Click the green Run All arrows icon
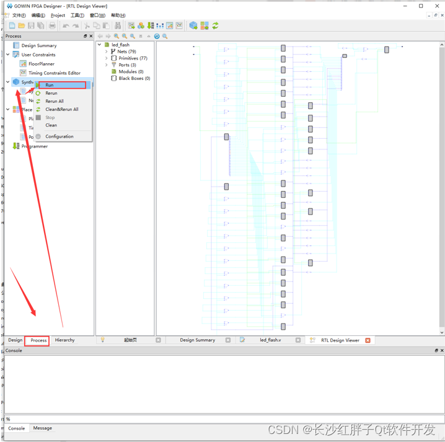 [215, 25]
